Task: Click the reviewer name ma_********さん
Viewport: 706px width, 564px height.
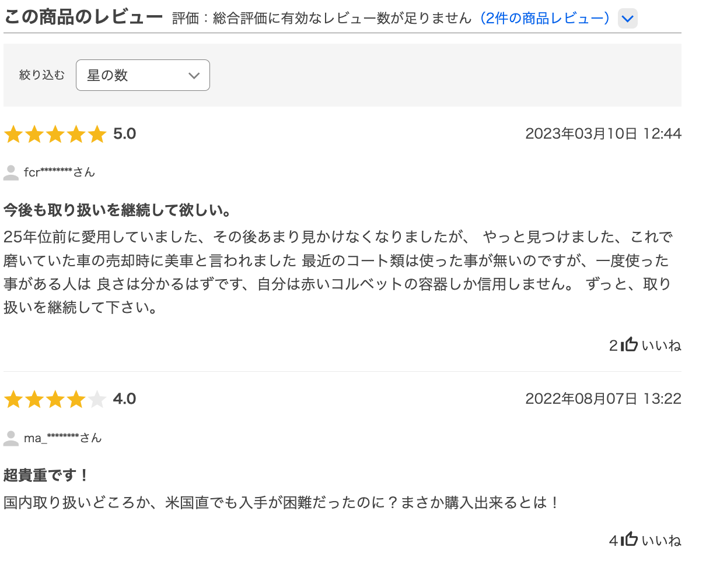Action: click(62, 438)
